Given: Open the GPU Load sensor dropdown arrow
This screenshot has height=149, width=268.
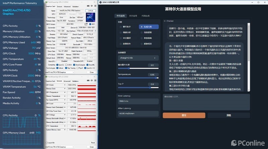Looking at the screenshot, I should pyautogui.click(x=65, y=104).
